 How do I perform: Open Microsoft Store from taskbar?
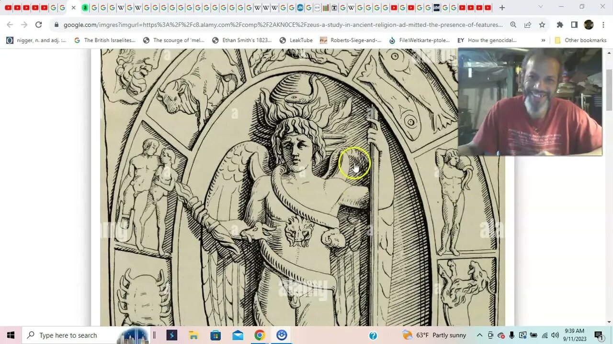coord(216,335)
